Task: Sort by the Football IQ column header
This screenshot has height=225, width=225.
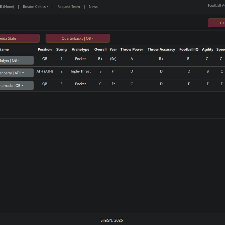Action: (x=189, y=49)
